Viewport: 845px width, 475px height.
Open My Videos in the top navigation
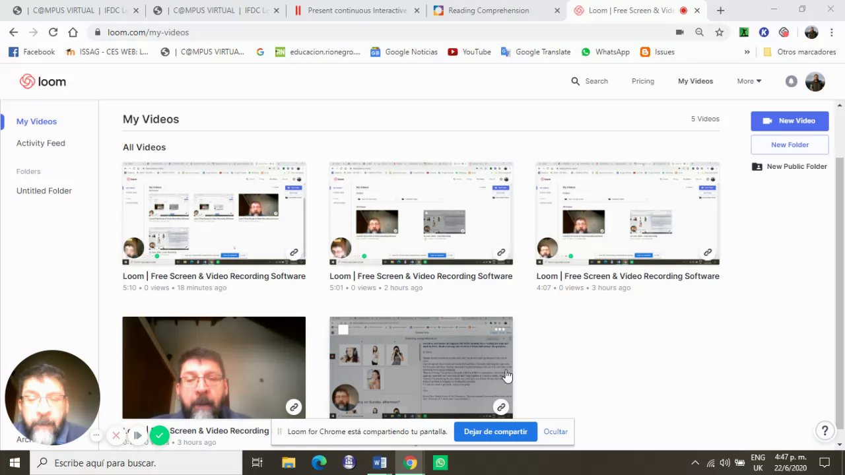695,81
